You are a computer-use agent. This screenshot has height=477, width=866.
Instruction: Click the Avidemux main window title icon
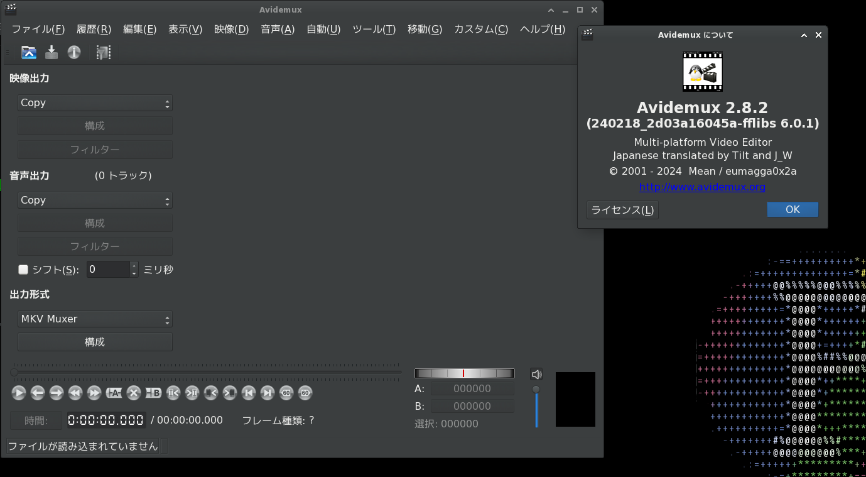pyautogui.click(x=11, y=9)
